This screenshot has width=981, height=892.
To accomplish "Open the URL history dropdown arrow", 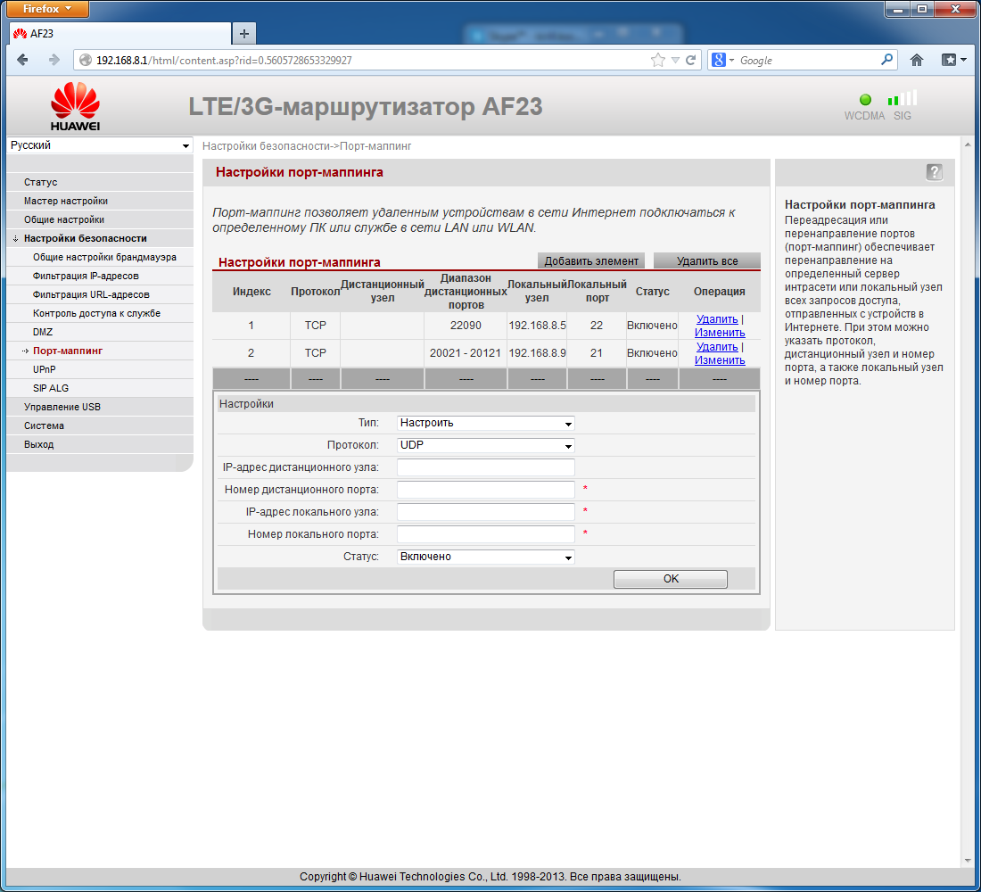I will click(x=675, y=60).
